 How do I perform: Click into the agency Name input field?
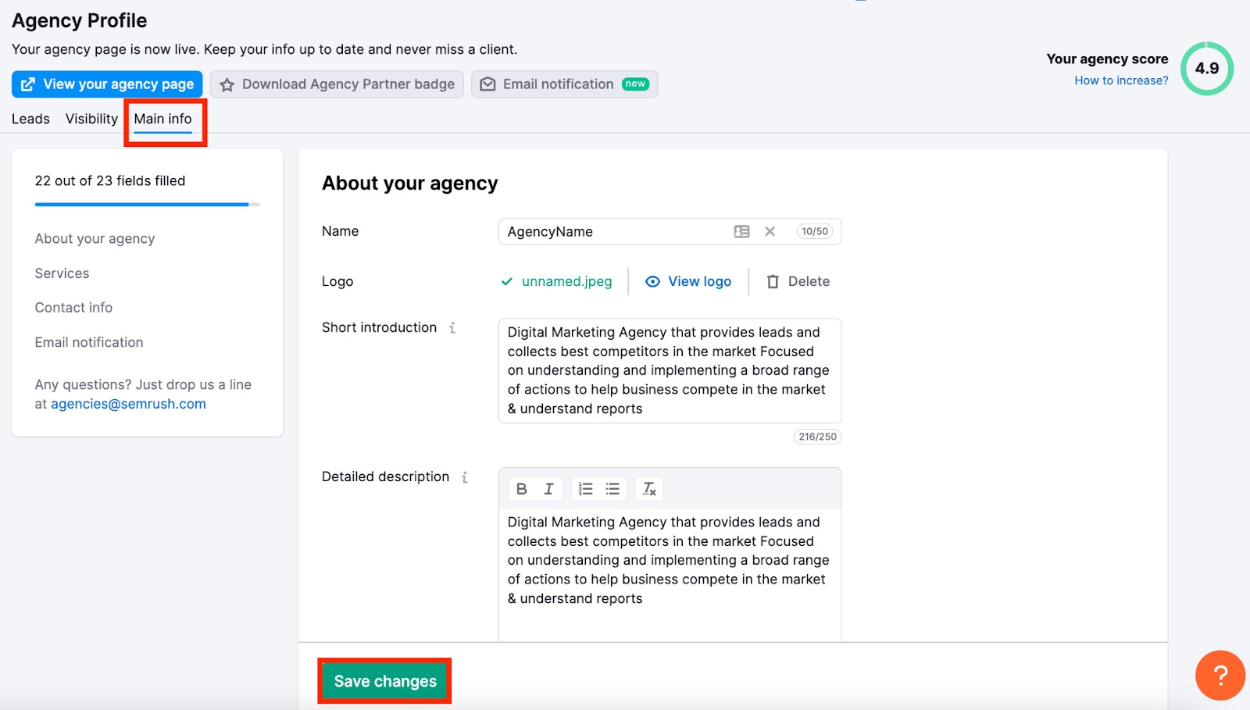[670, 231]
